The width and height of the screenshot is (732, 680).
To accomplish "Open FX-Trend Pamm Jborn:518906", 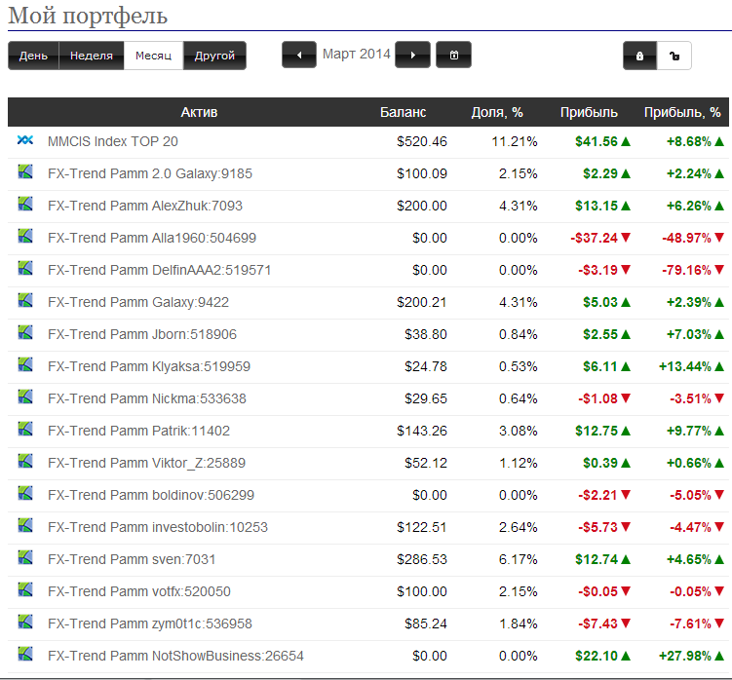I will 142,334.
